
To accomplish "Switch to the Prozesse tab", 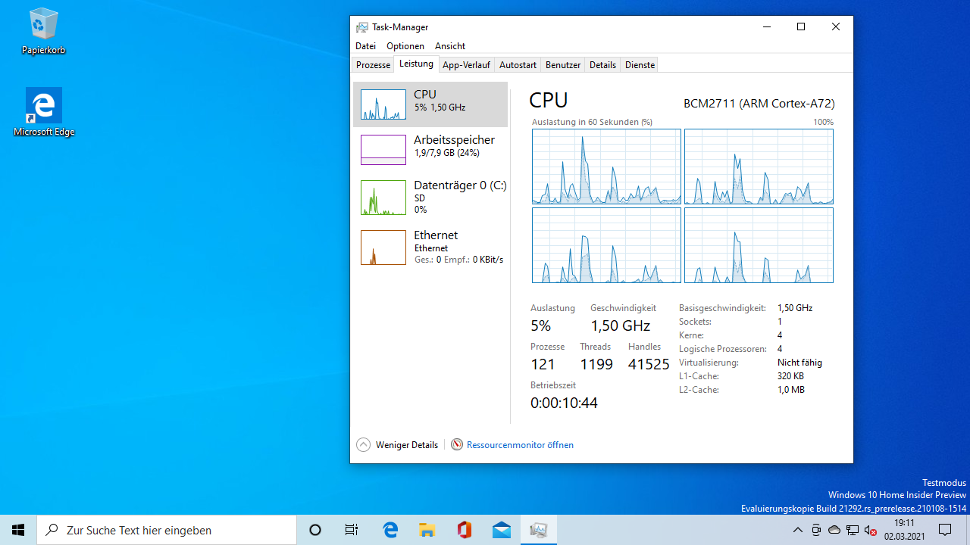I will pos(374,65).
